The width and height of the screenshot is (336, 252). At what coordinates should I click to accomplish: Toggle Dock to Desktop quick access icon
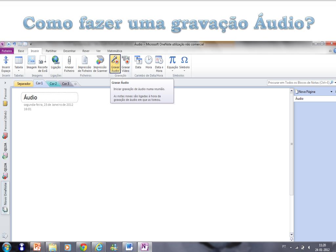pyautogui.click(x=20, y=44)
